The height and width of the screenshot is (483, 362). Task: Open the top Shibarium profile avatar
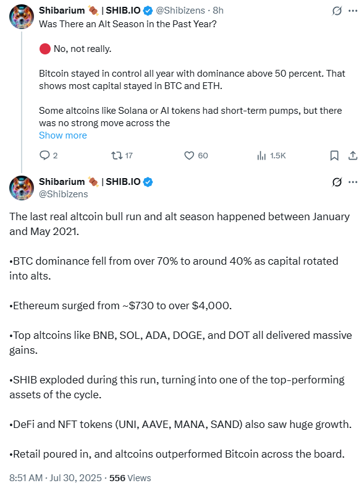(x=22, y=16)
